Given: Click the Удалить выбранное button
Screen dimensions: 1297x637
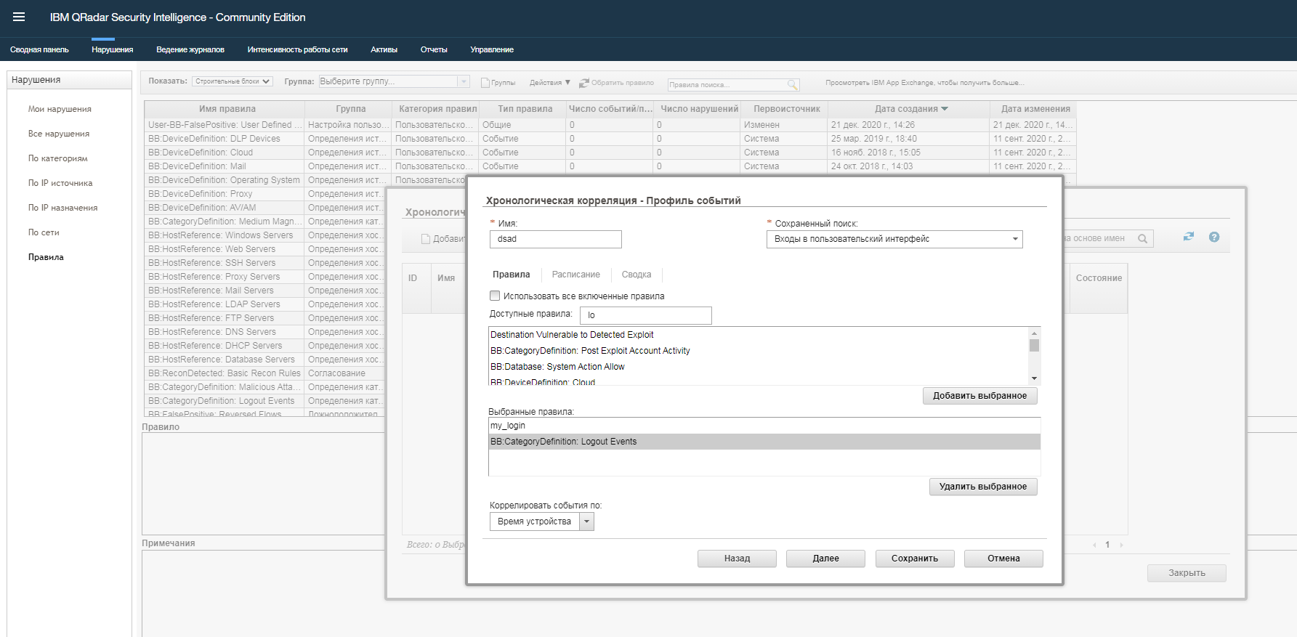Looking at the screenshot, I should [983, 487].
